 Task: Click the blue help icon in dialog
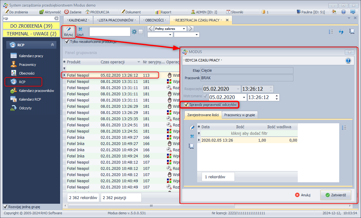[348, 61]
